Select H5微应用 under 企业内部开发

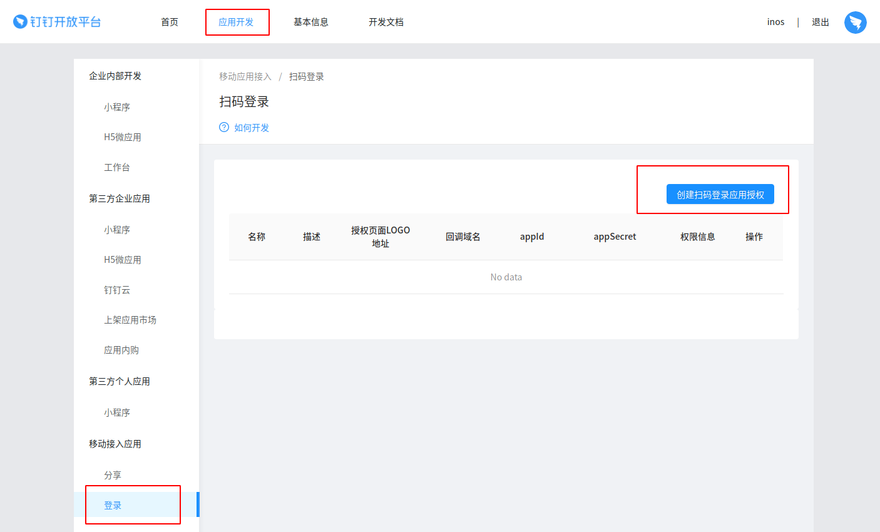pos(123,137)
